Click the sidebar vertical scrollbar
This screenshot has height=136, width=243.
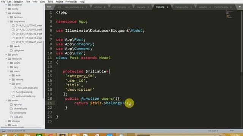click(43, 70)
